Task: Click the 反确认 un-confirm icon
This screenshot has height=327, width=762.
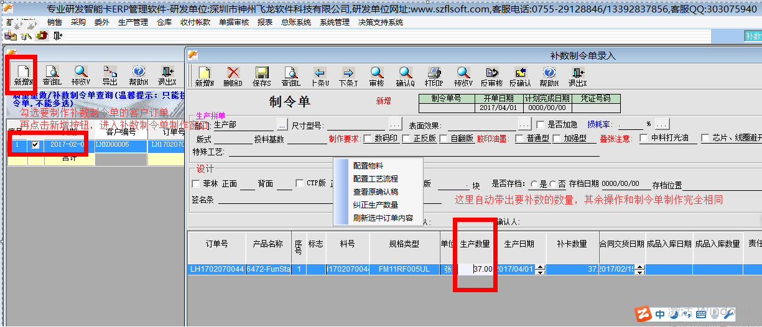Action: 521,77
